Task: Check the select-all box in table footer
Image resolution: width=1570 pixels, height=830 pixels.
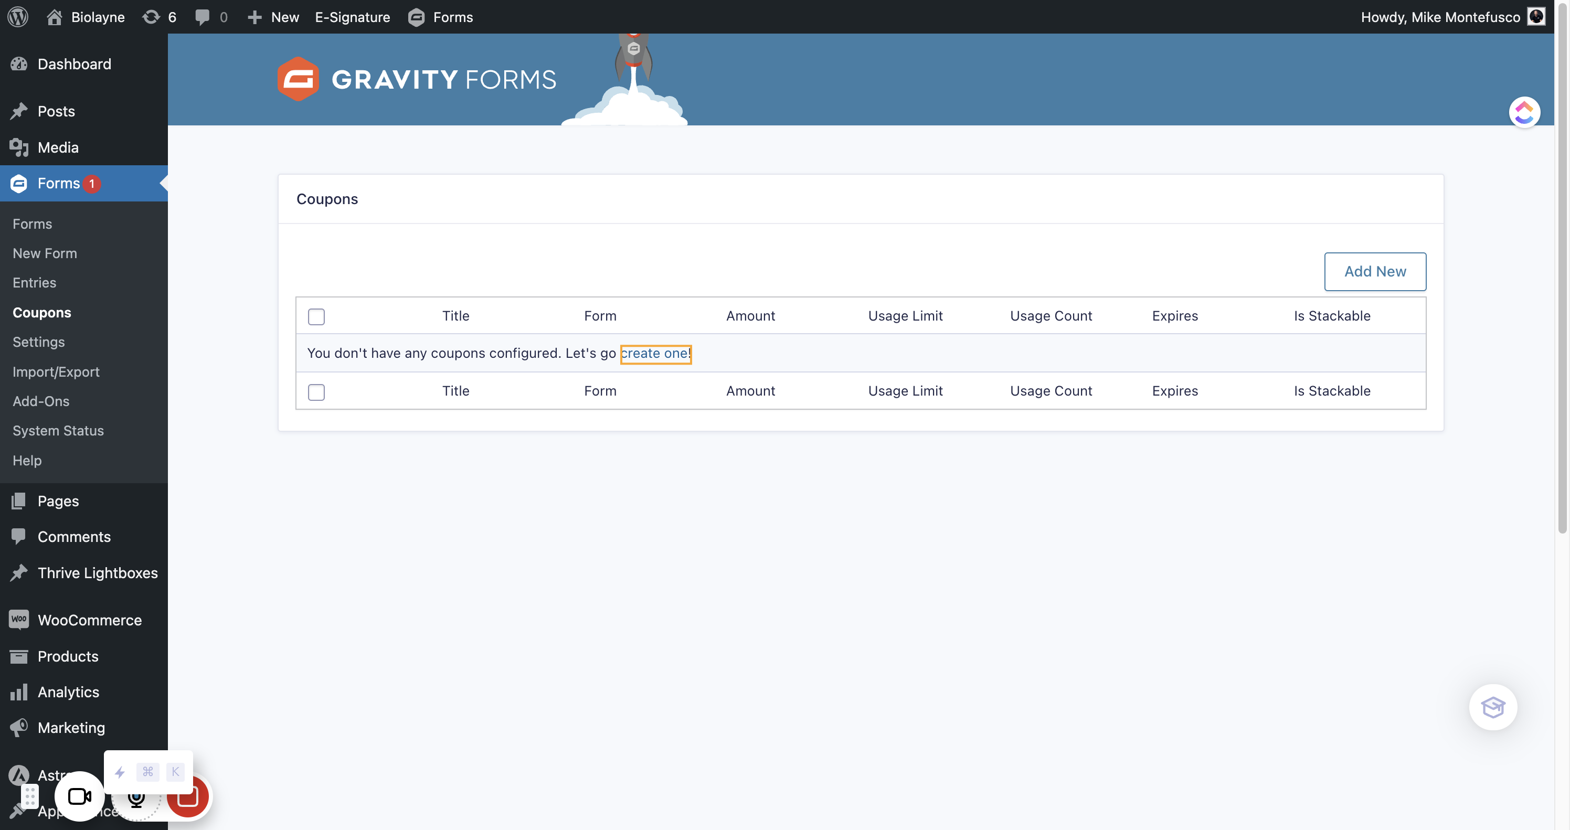Action: click(x=316, y=392)
